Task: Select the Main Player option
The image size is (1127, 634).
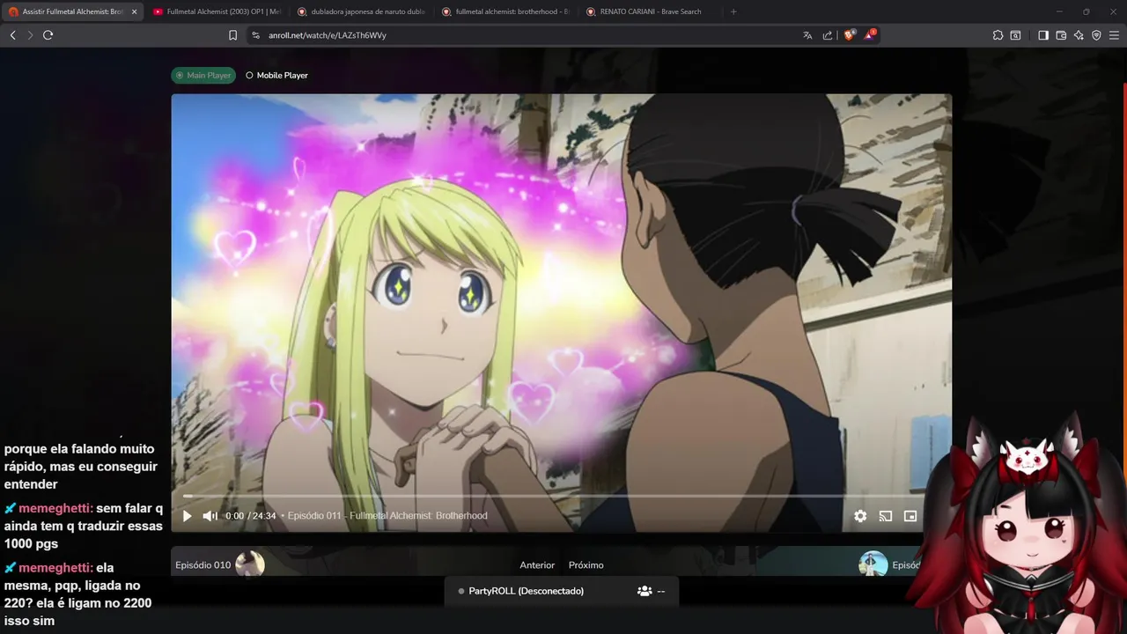Action: click(x=203, y=75)
